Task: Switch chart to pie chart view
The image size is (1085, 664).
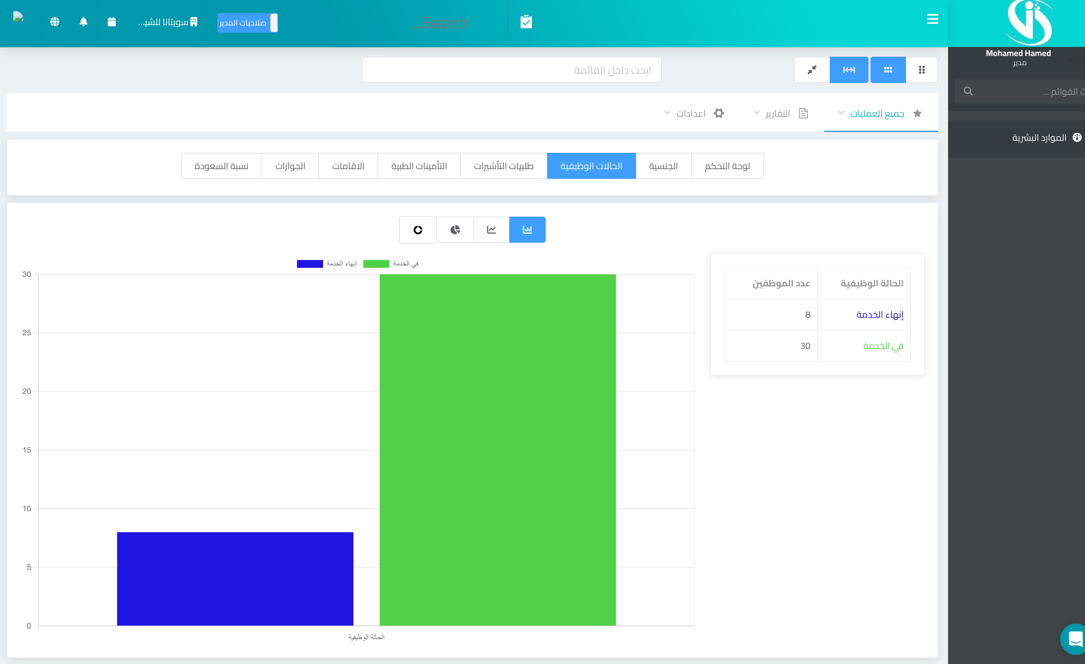Action: [455, 230]
